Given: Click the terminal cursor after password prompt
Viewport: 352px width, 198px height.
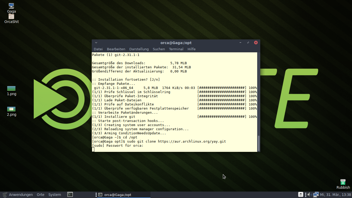Looking at the screenshot, I should pos(93,150).
